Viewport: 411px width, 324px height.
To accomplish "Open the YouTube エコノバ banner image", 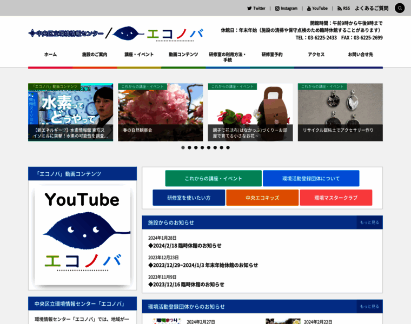I will click(x=83, y=235).
